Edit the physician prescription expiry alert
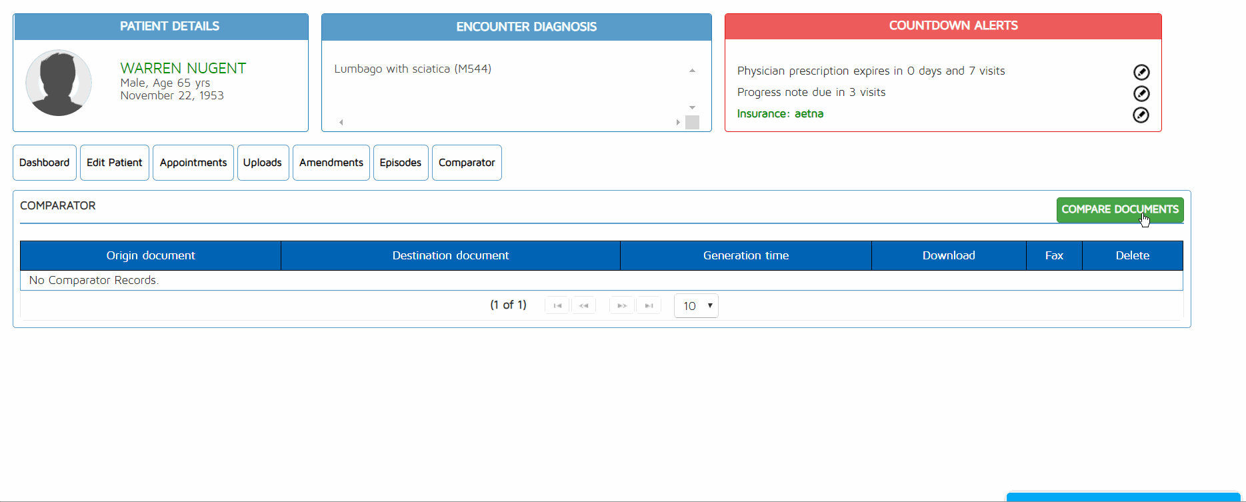Screen dimensions: 1246x502 click(x=1141, y=72)
